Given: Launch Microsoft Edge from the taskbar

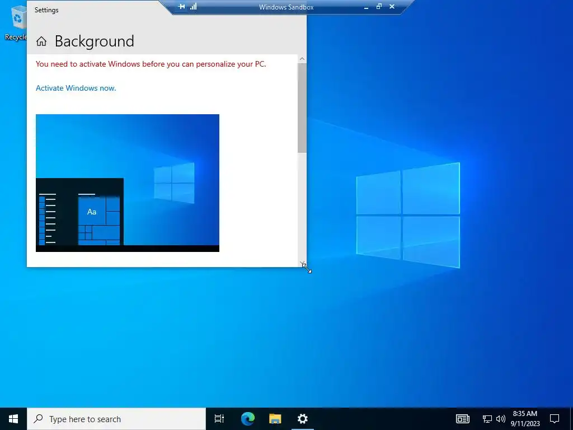Looking at the screenshot, I should [247, 419].
